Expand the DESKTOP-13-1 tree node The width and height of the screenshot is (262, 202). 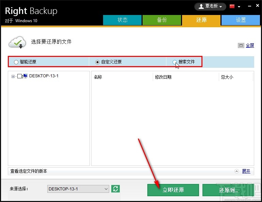tap(13, 76)
